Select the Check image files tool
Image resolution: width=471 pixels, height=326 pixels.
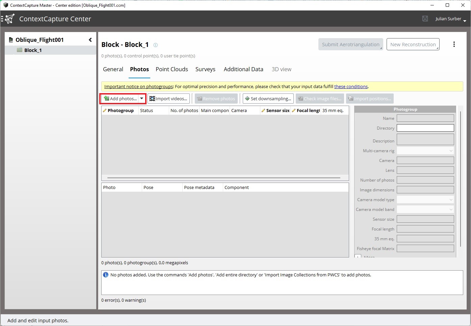coord(319,99)
